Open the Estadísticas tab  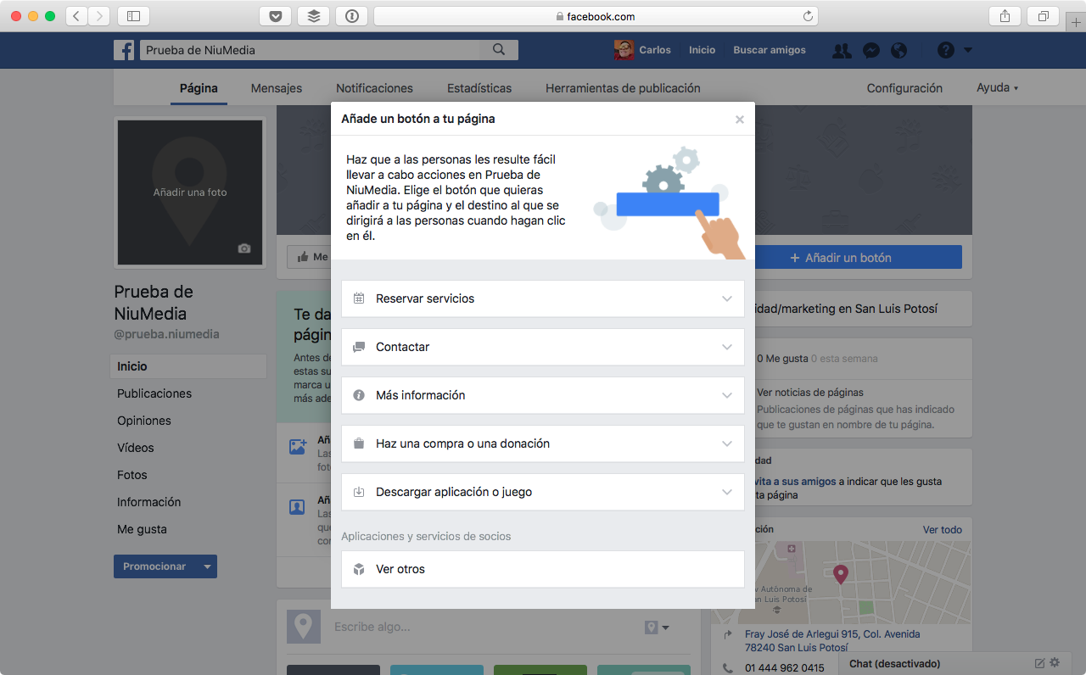coord(479,88)
